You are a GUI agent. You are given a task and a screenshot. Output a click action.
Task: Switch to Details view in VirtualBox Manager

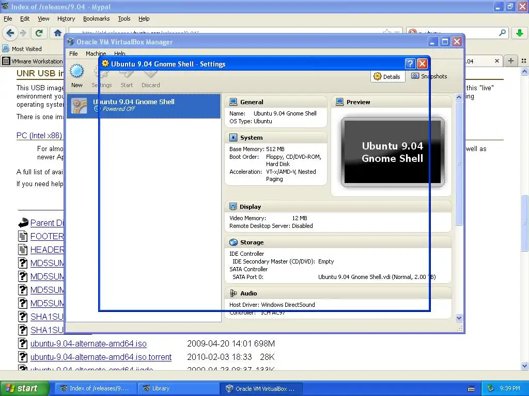click(387, 76)
